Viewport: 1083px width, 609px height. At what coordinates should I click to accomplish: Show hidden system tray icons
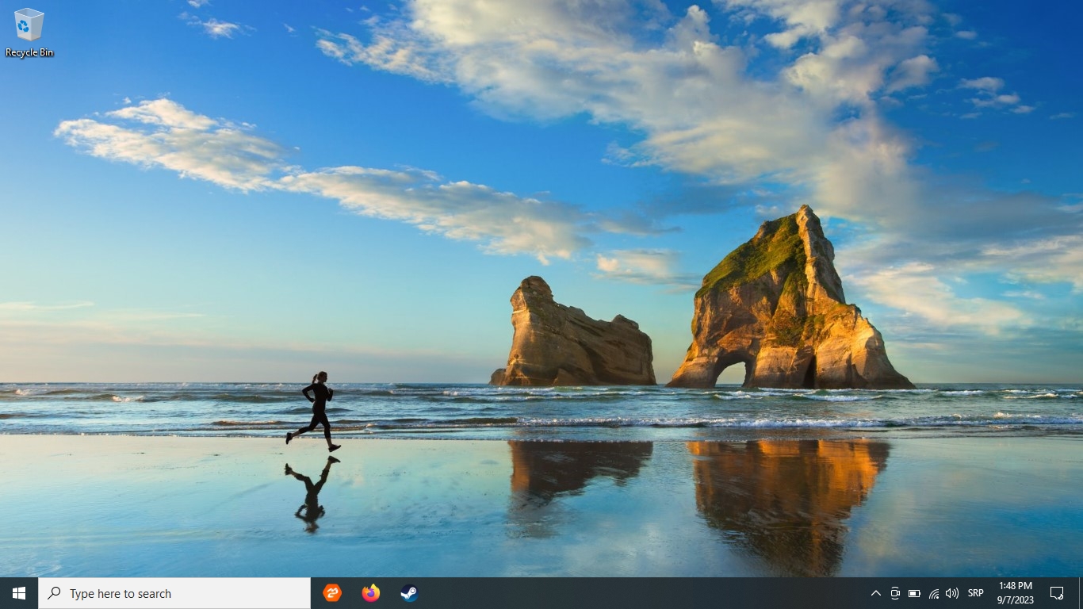click(x=876, y=593)
